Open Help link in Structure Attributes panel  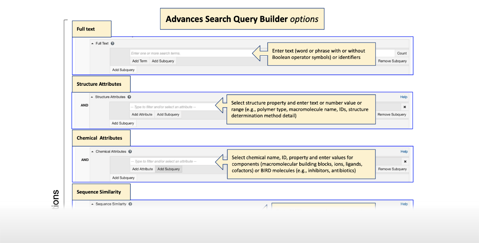tap(404, 97)
